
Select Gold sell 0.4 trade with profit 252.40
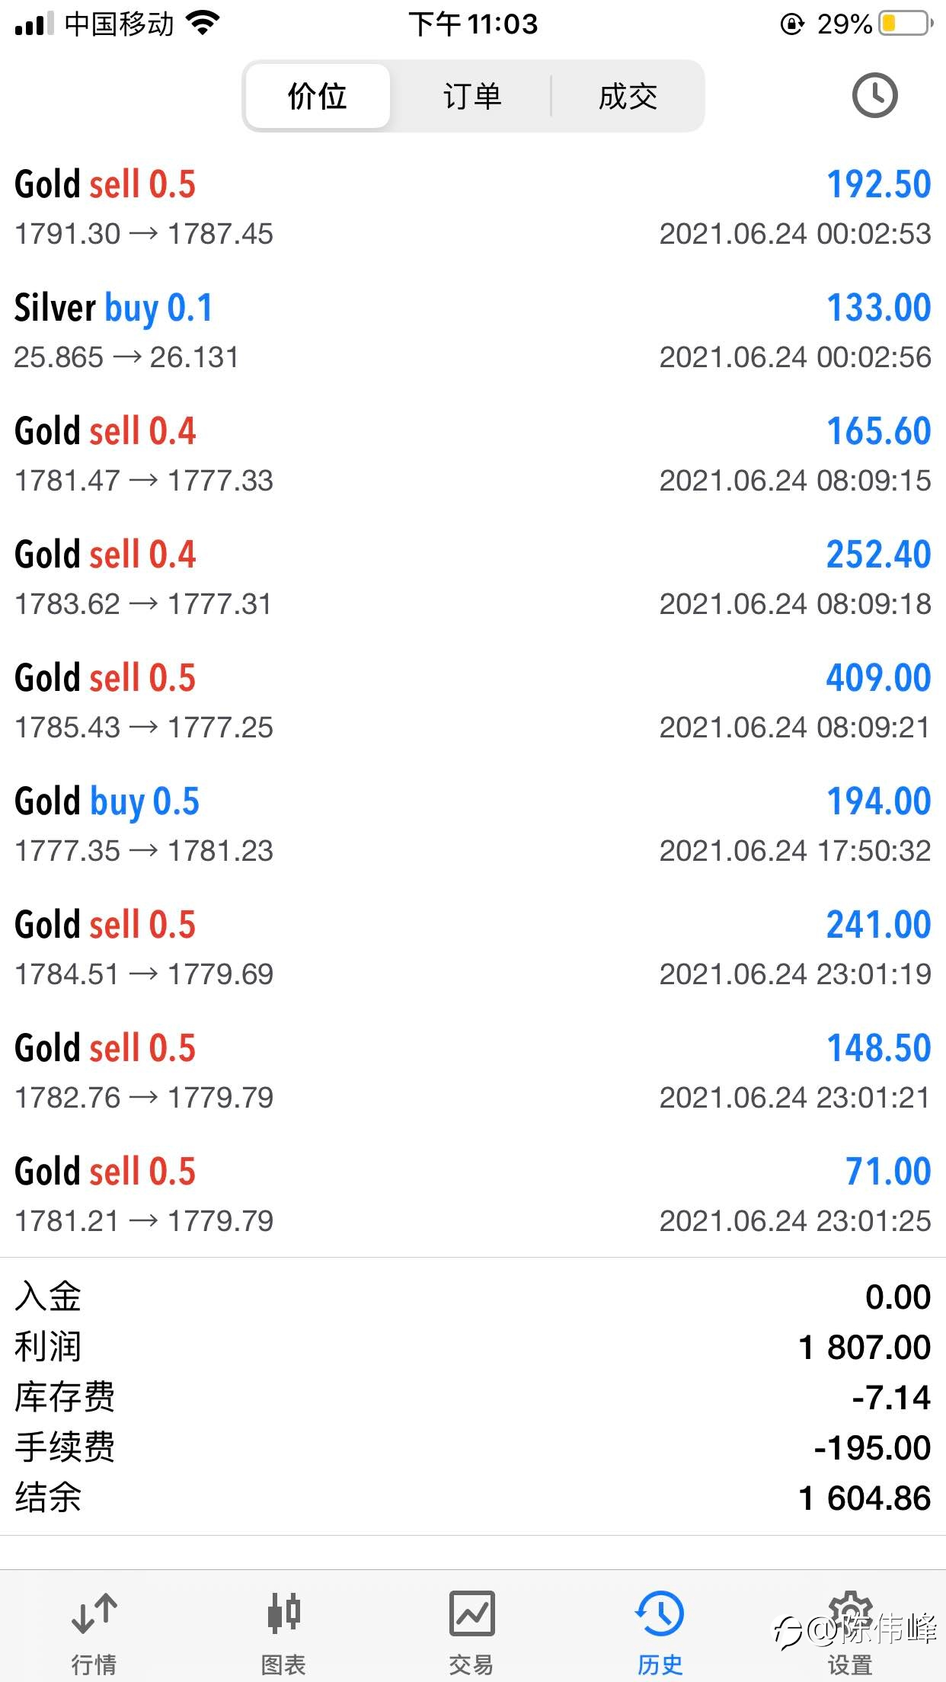coord(473,578)
